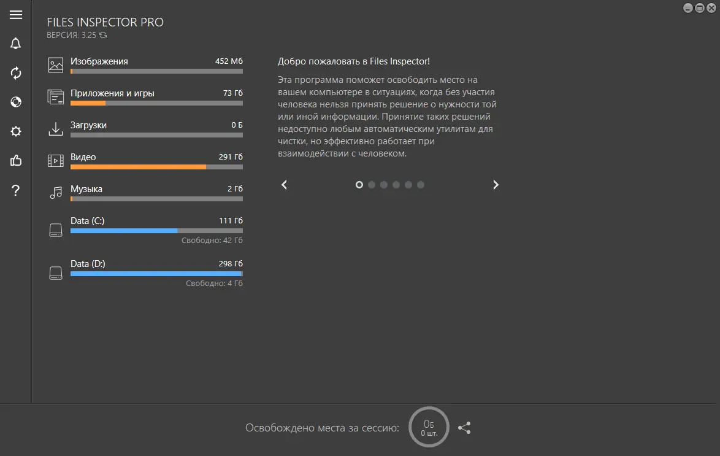This screenshot has height=456, width=720.
Task: Click the share icon near session counter
Action: [x=464, y=428]
